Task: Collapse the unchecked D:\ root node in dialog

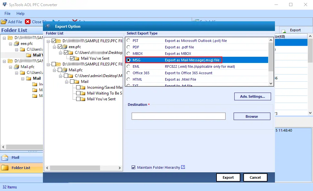Action: tap(48, 65)
